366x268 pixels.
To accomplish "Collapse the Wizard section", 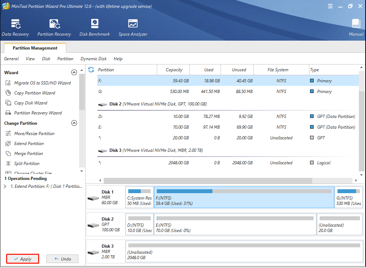I will coord(74,72).
